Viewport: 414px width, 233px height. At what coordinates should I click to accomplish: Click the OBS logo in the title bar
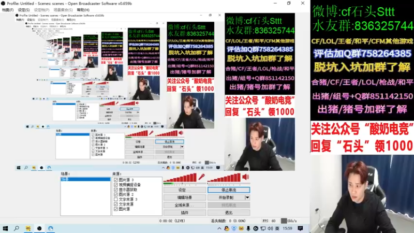pyautogui.click(x=3, y=4)
